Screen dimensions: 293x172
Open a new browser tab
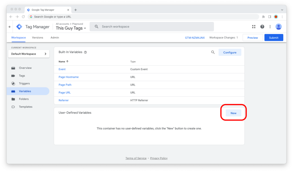point(76,10)
